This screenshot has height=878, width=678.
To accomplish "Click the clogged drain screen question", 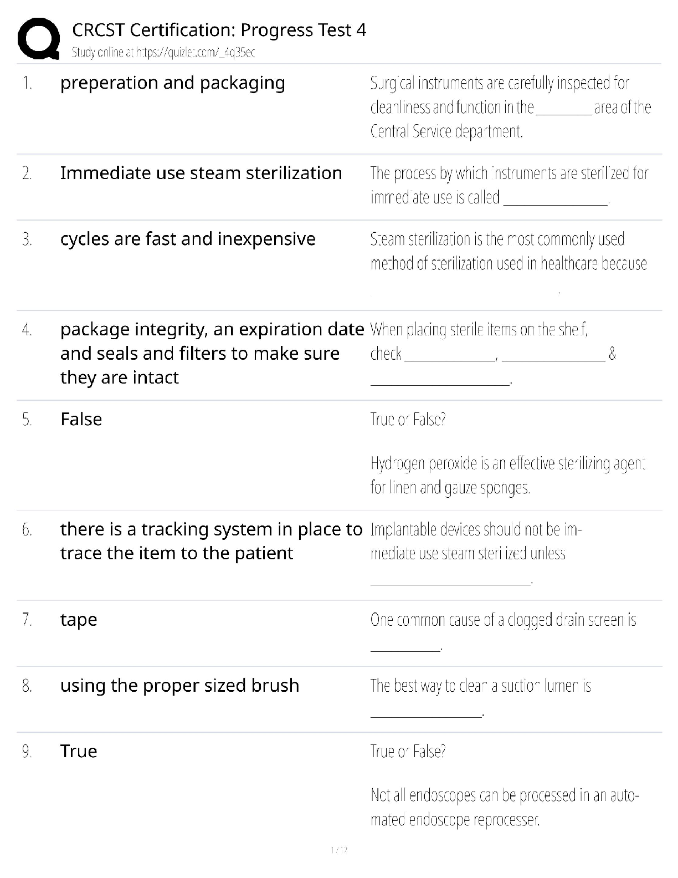I will (x=503, y=620).
